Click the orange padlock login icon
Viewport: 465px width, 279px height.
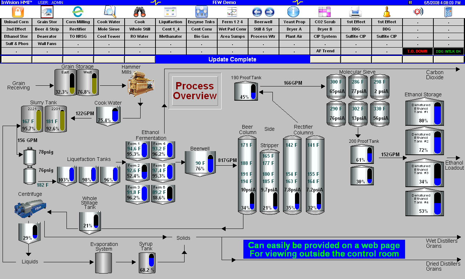tap(17, 12)
